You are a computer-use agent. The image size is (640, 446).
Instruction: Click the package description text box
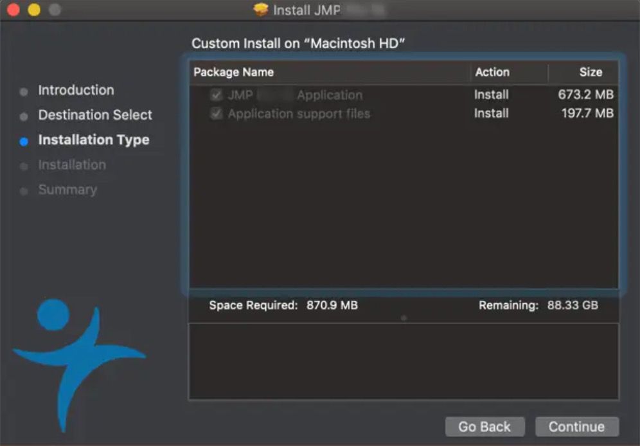point(404,361)
